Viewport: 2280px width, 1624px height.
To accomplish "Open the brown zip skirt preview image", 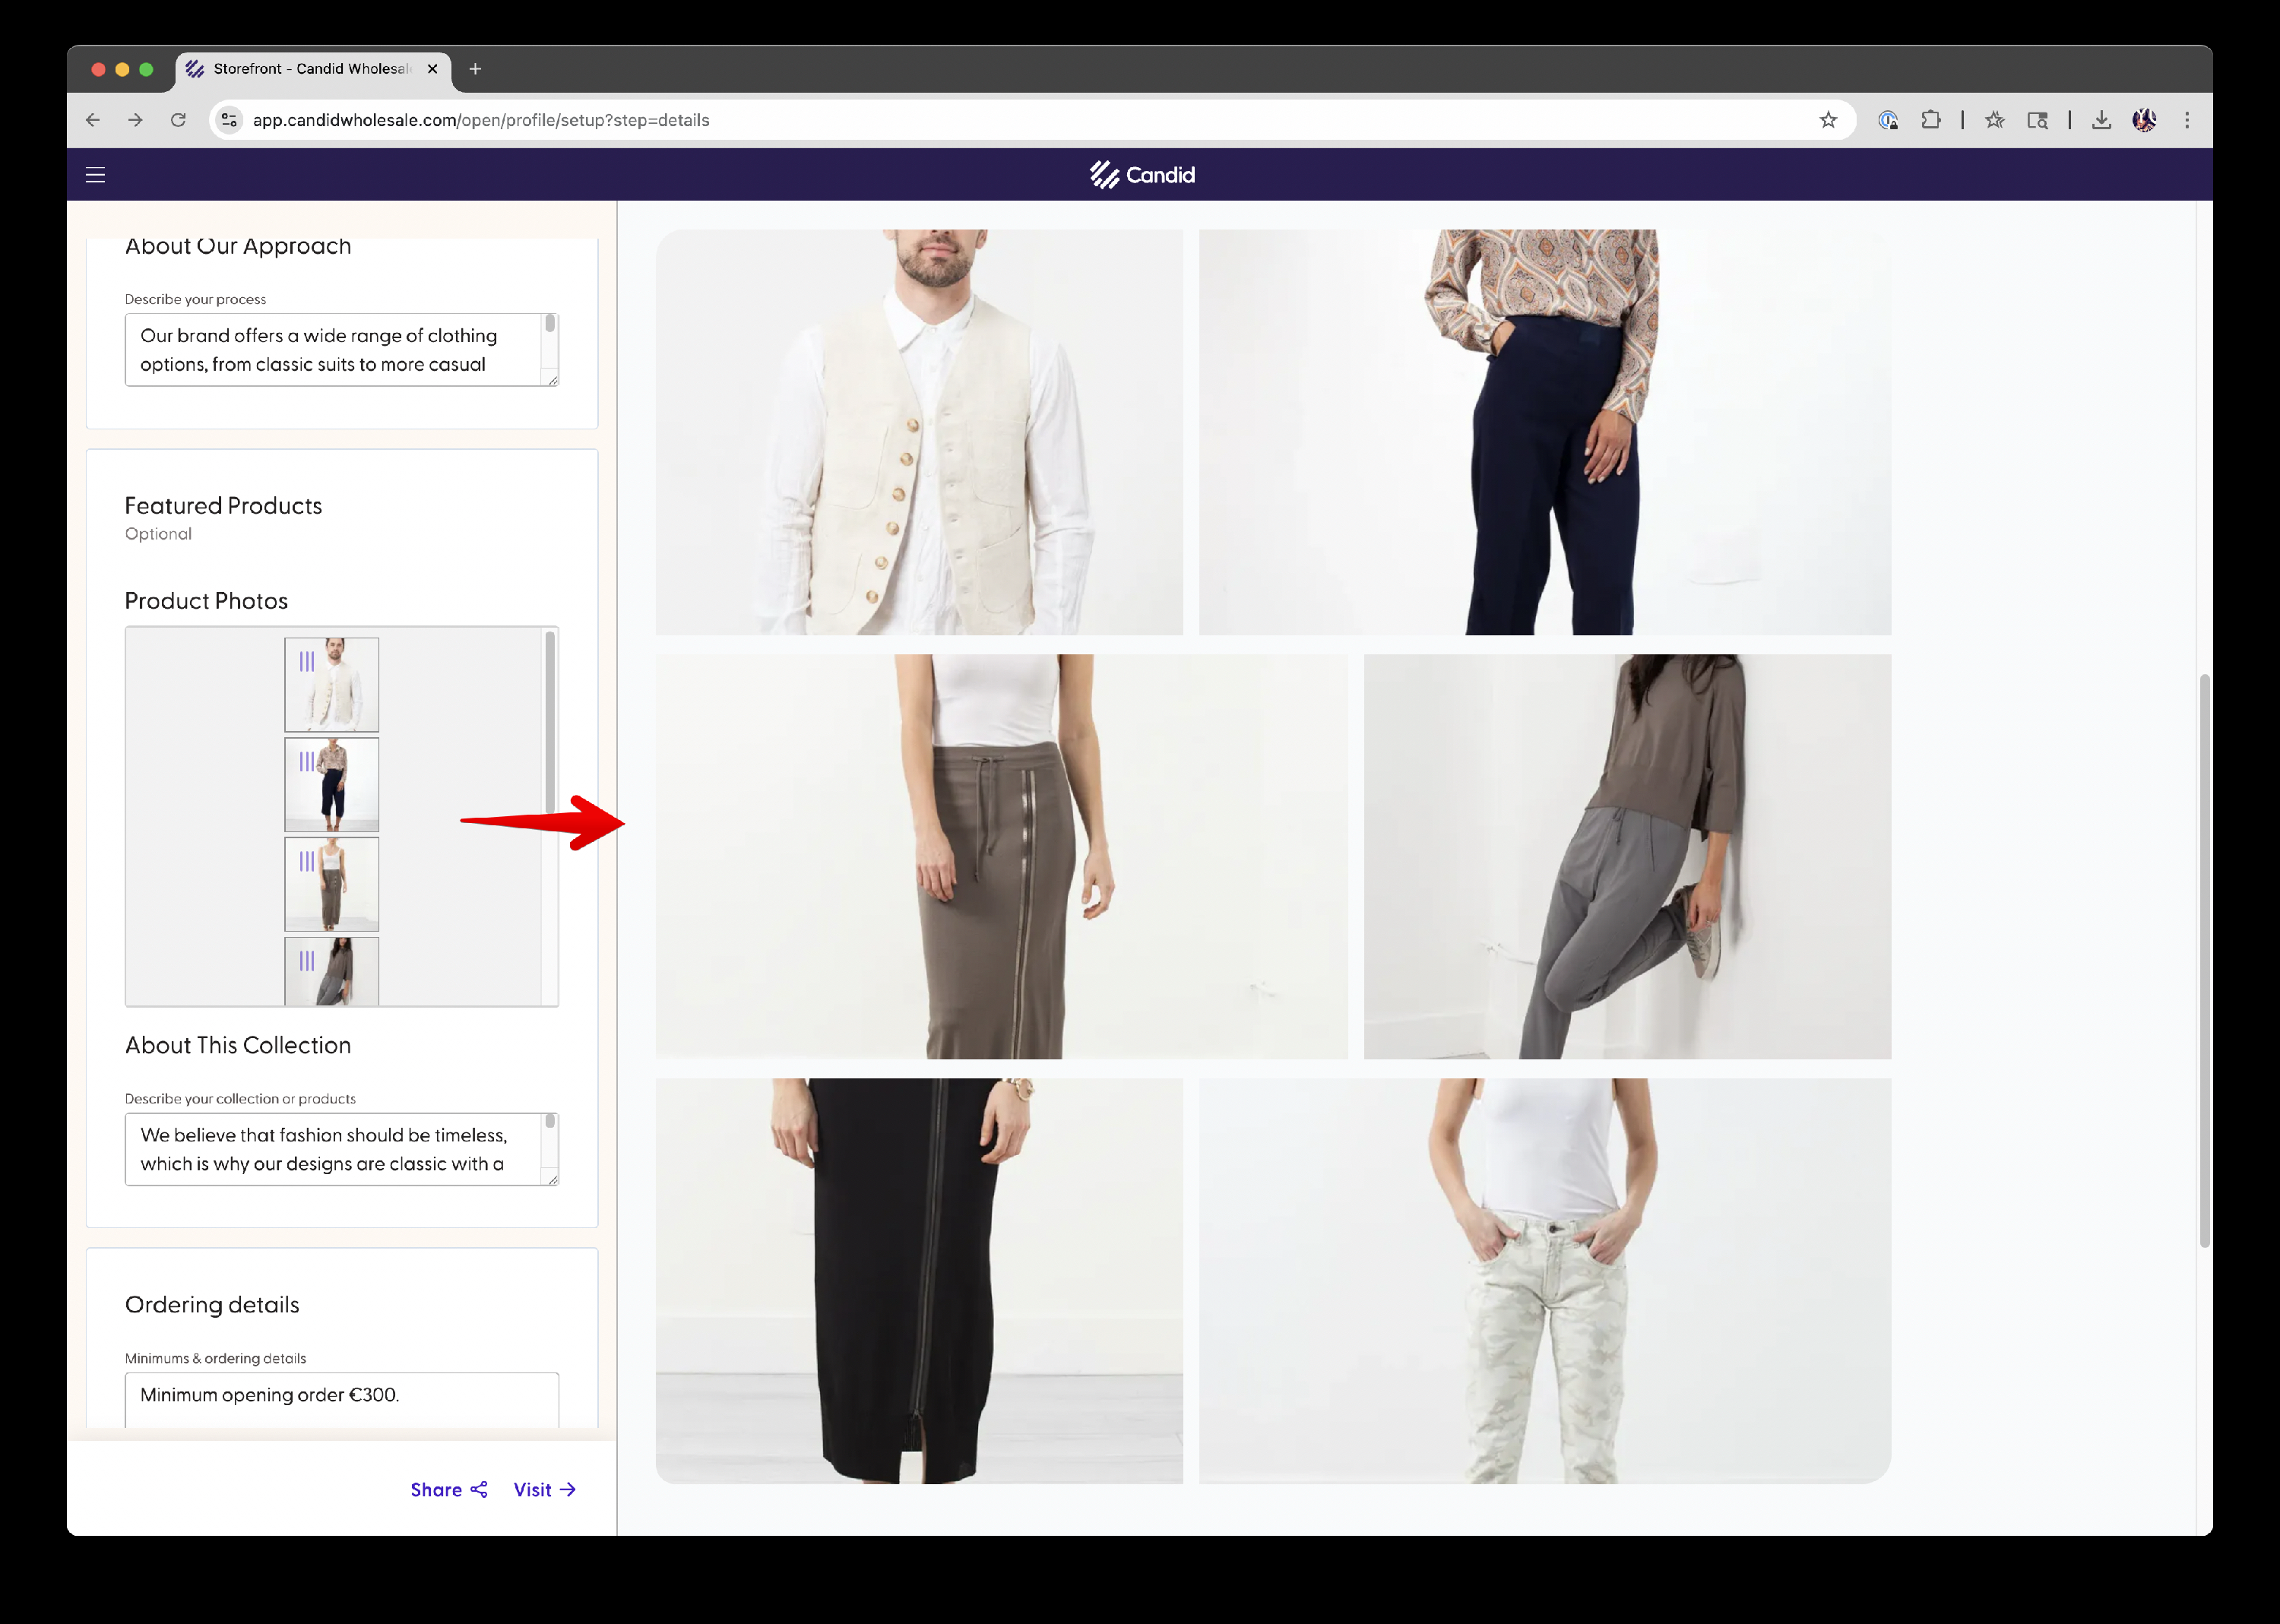I will pos(1001,857).
